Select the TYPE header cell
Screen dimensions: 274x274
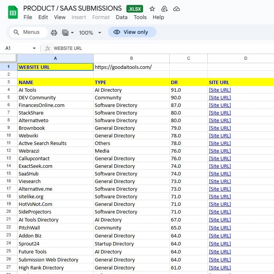coord(131,82)
